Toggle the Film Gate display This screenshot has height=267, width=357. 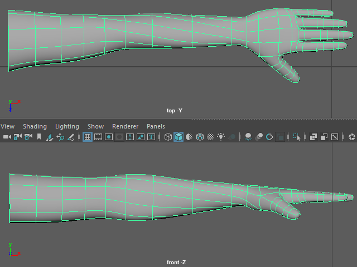[x=98, y=137]
